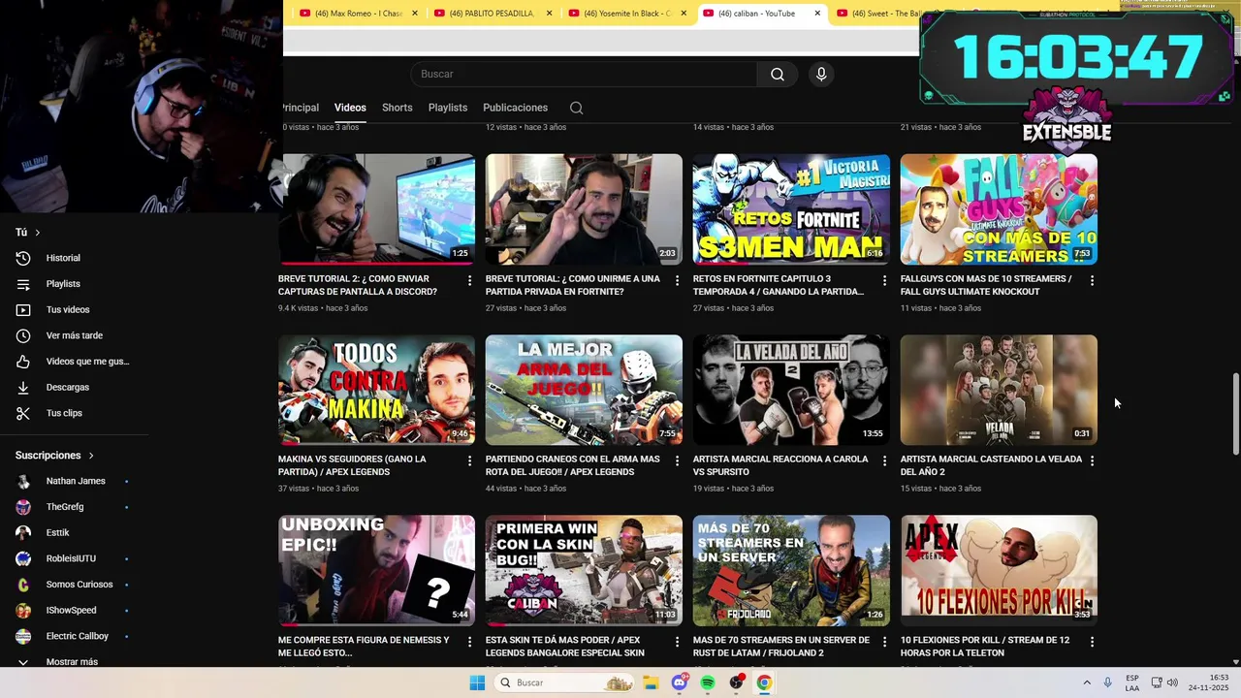
Task: Expand Mostrar más subscriptions list
Action: click(x=72, y=661)
